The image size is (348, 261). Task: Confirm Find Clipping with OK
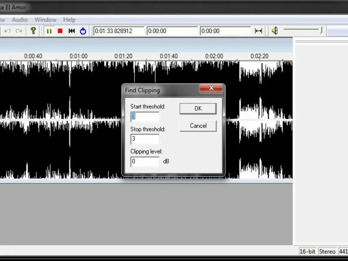click(198, 108)
